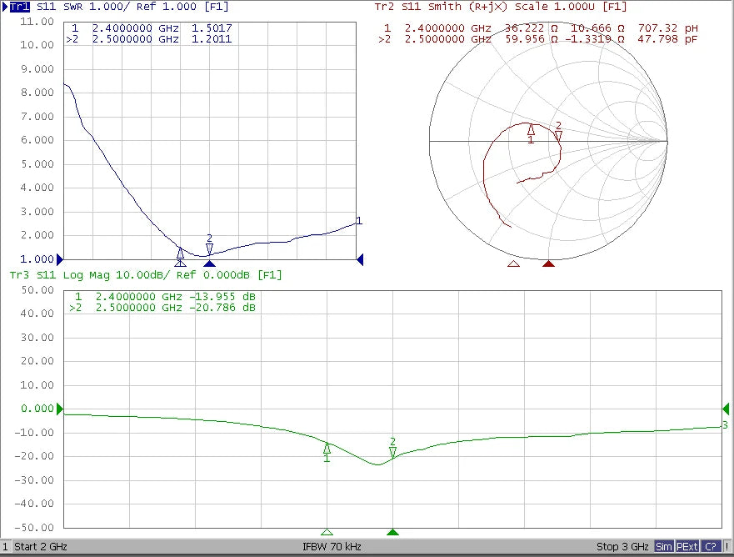Toggle the C? calibration status indicator
This screenshot has height=557, width=734.
(x=710, y=547)
